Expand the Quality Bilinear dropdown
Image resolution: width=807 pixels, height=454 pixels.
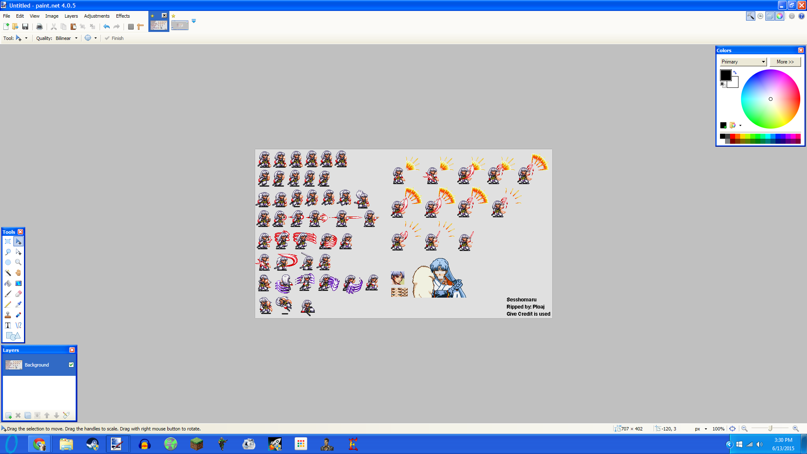(76, 38)
